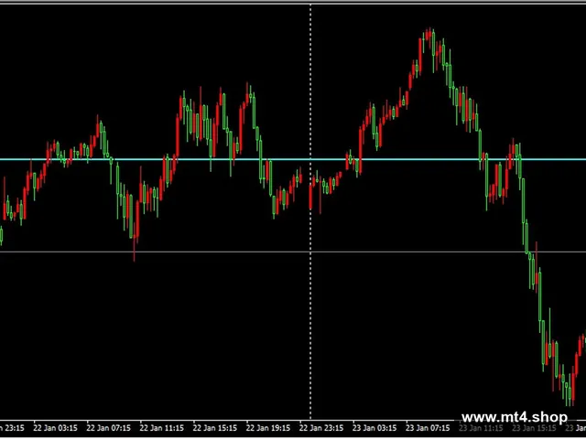Viewport: 586px width, 439px height.
Task: Click the '22 Jan 11:15' time label
Action: coord(162,428)
